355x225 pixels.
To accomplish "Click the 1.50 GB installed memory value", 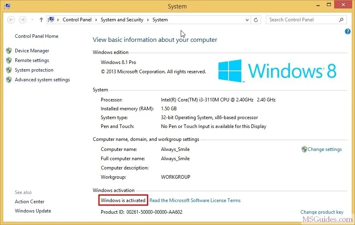I will 169,109.
